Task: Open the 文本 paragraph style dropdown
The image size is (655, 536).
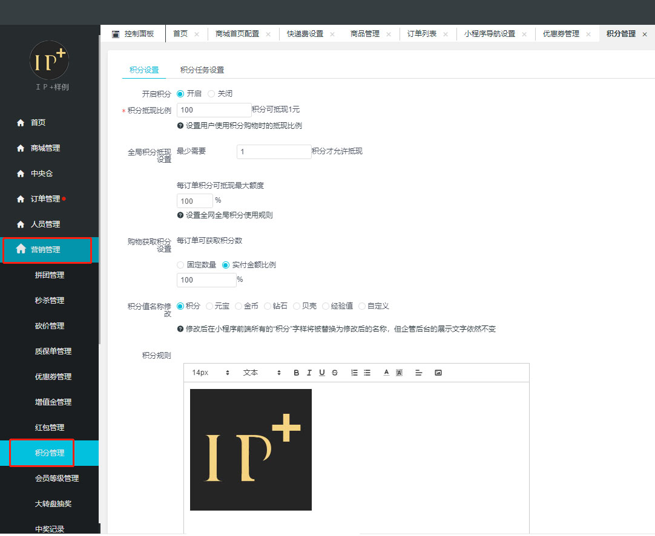Action: 262,373
